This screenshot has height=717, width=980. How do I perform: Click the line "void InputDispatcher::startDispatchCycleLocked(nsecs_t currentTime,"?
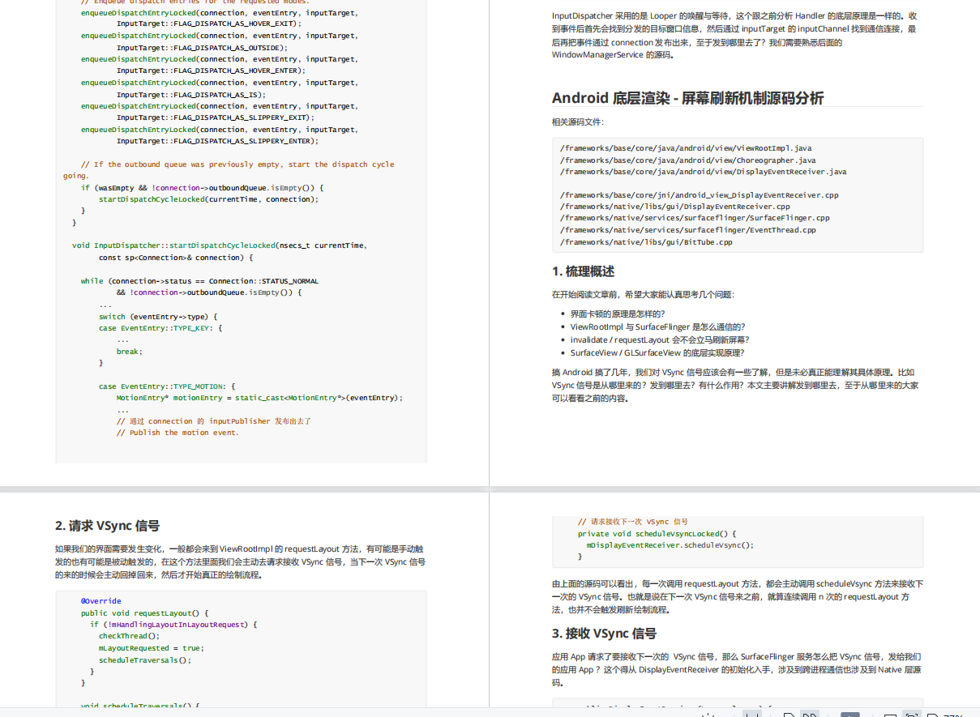click(x=220, y=245)
